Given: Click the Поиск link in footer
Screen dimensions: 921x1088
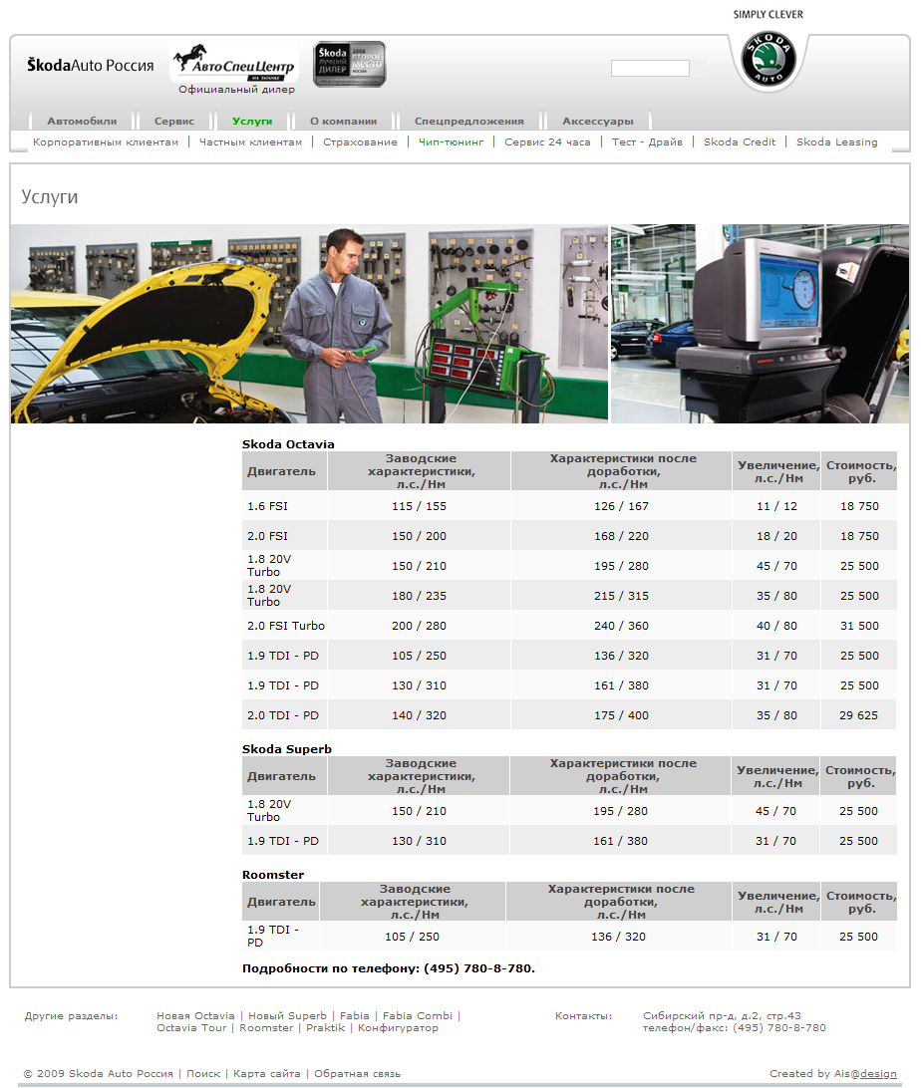Looking at the screenshot, I should 203,1073.
